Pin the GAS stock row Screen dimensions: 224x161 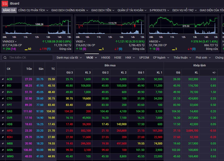tap(3, 111)
